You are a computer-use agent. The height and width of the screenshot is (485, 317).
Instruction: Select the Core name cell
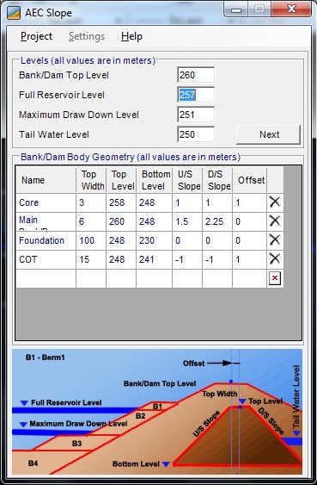point(46,202)
